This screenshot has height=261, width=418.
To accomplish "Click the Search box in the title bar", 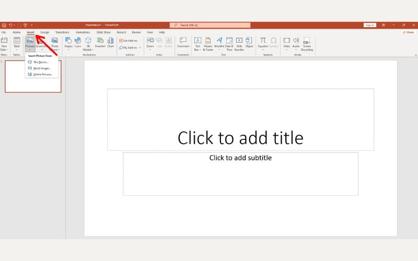I will [210, 25].
